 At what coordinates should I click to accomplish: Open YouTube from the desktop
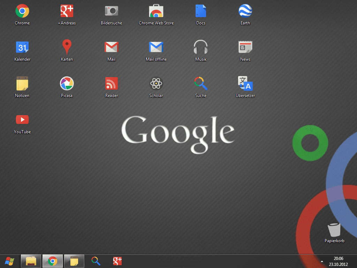[x=22, y=120]
